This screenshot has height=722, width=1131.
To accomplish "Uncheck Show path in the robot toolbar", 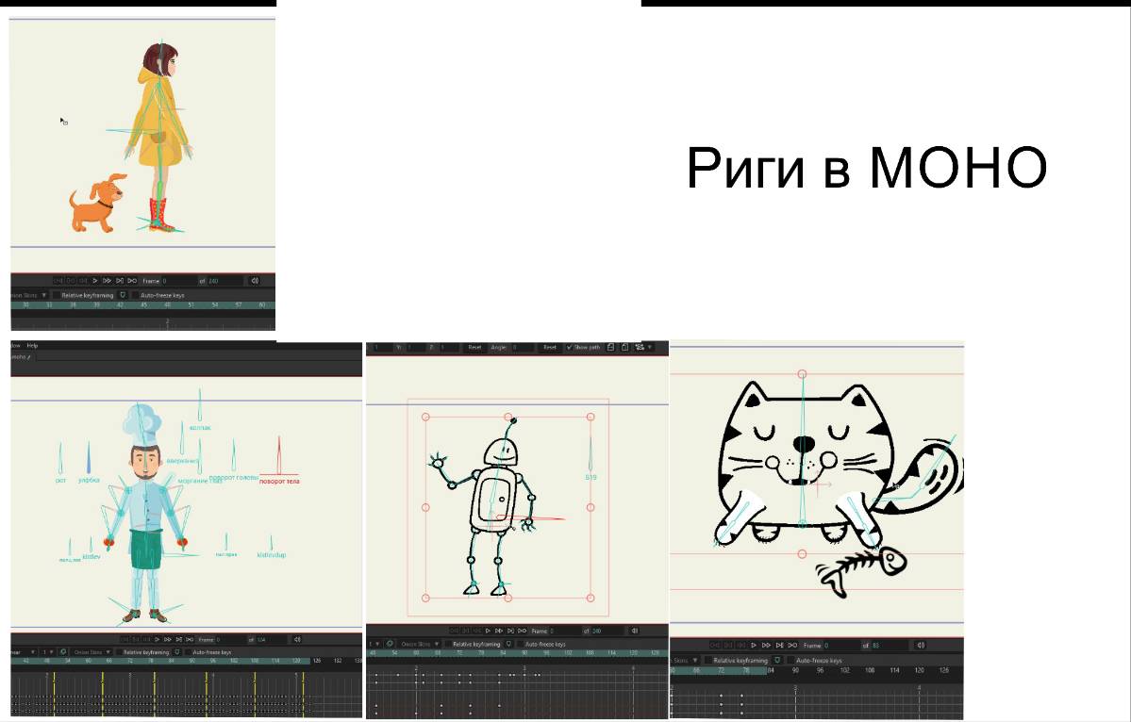I will point(568,348).
